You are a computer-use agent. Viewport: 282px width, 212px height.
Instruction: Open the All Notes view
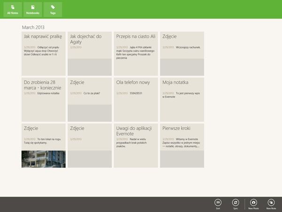13,9
